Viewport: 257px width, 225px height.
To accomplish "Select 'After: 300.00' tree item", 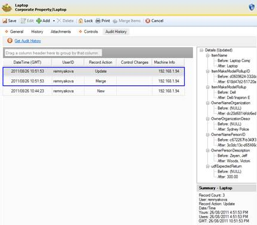I will 228,177.
